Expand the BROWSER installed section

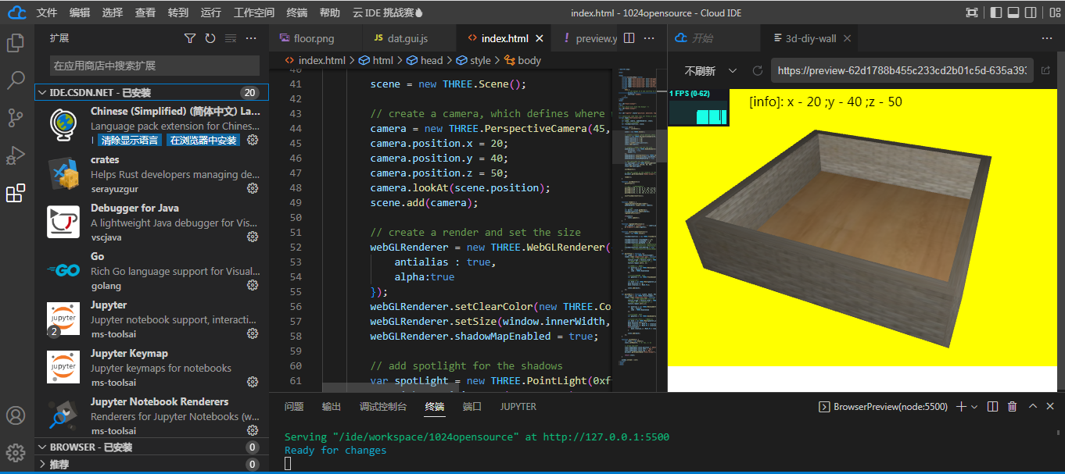152,447
